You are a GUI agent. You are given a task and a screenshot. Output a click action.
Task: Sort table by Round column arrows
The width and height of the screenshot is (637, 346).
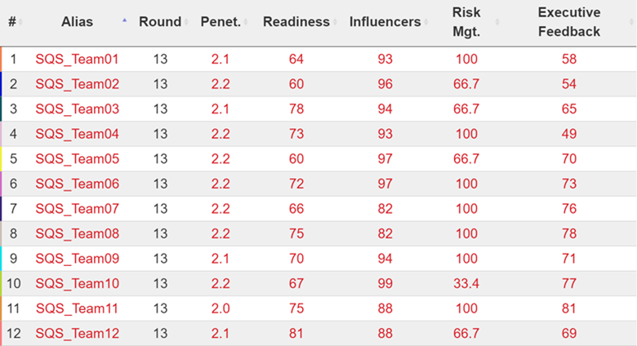coord(186,22)
